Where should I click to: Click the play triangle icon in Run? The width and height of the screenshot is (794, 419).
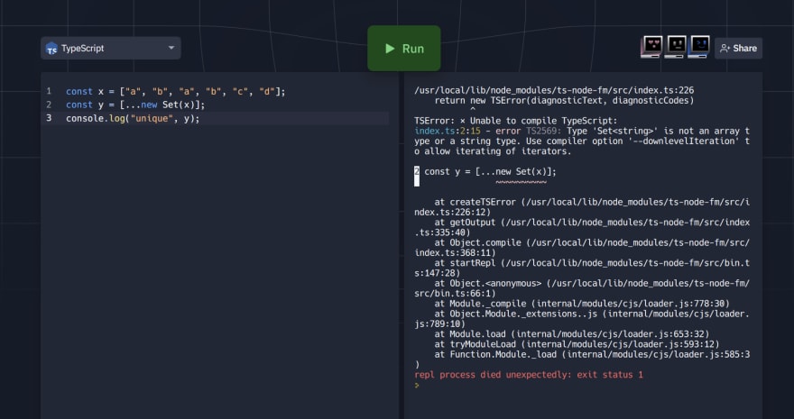(x=390, y=49)
